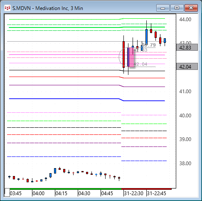This screenshot has width=202, height=201.
Task: Maximize the S.MDVN chart window
Action: (x=177, y=8)
